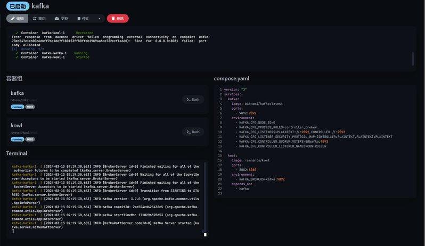
Task: Click the 已启动 status badge
Action: 17,5
